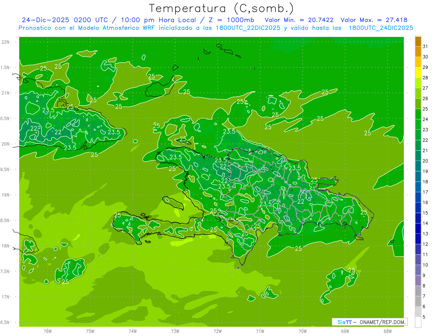Click legend value '18'
Screen dimensions: 435x336
point(425,182)
